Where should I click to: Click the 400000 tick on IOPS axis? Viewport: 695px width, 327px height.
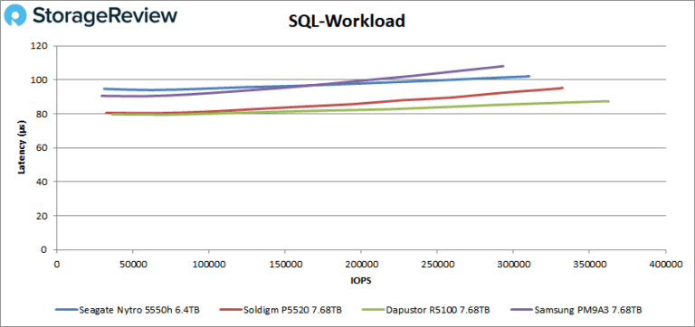[666, 264]
